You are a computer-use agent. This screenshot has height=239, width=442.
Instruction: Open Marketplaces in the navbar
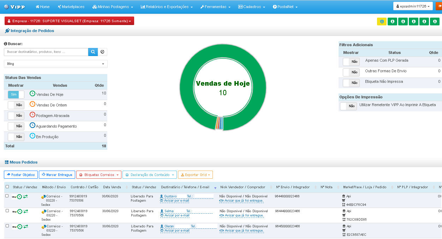pos(71,7)
